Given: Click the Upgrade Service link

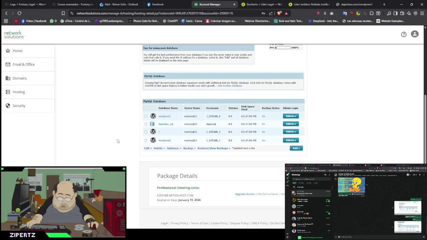Looking at the screenshot, I should coord(245,194).
